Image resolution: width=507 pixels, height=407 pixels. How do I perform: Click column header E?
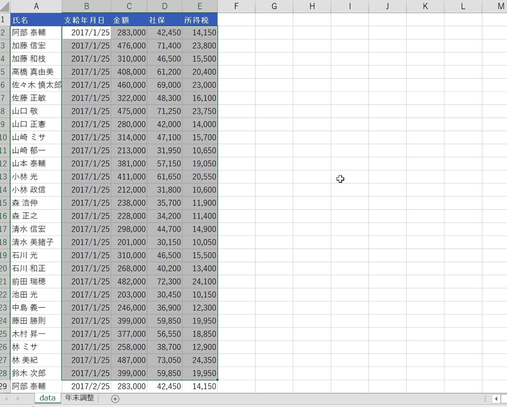(x=200, y=6)
